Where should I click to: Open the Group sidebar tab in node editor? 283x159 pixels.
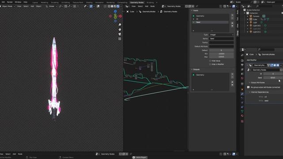click(x=237, y=33)
